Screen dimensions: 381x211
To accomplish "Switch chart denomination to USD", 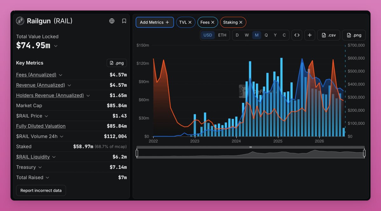I will pyautogui.click(x=208, y=35).
